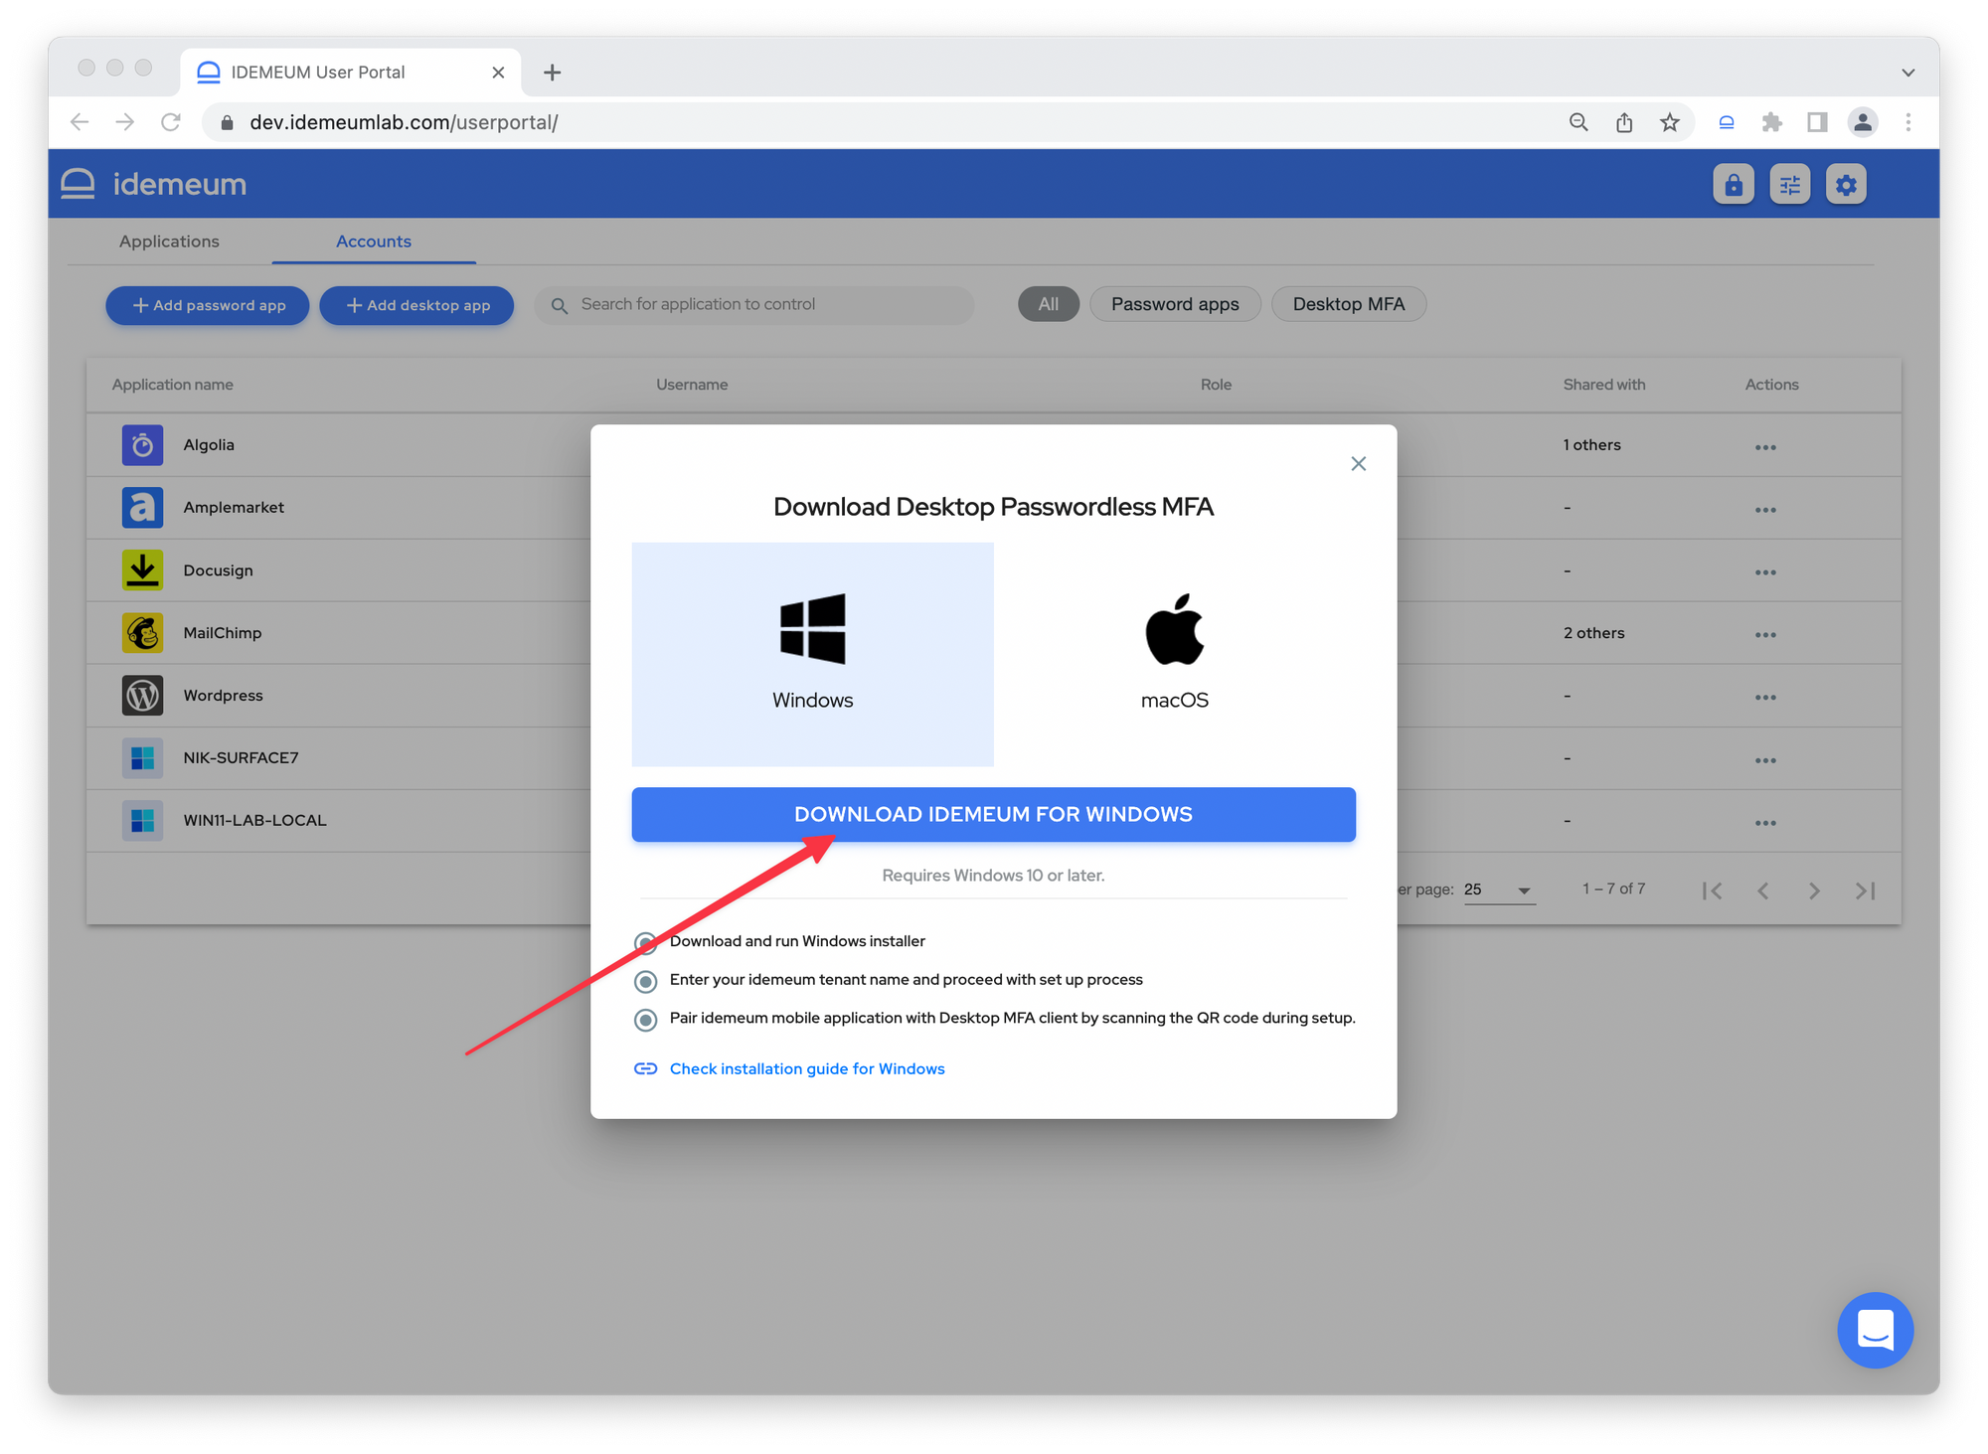This screenshot has height=1454, width=1988.
Task: Click the idemeum logo in header
Action: [x=154, y=184]
